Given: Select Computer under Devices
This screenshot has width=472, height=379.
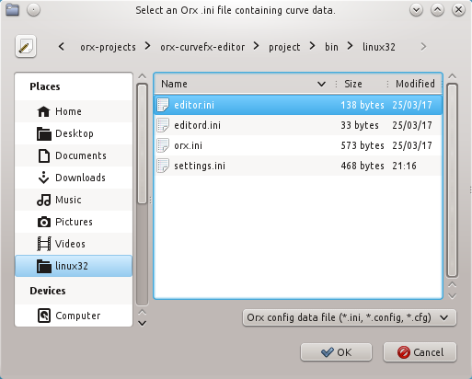Looking at the screenshot, I should [74, 316].
